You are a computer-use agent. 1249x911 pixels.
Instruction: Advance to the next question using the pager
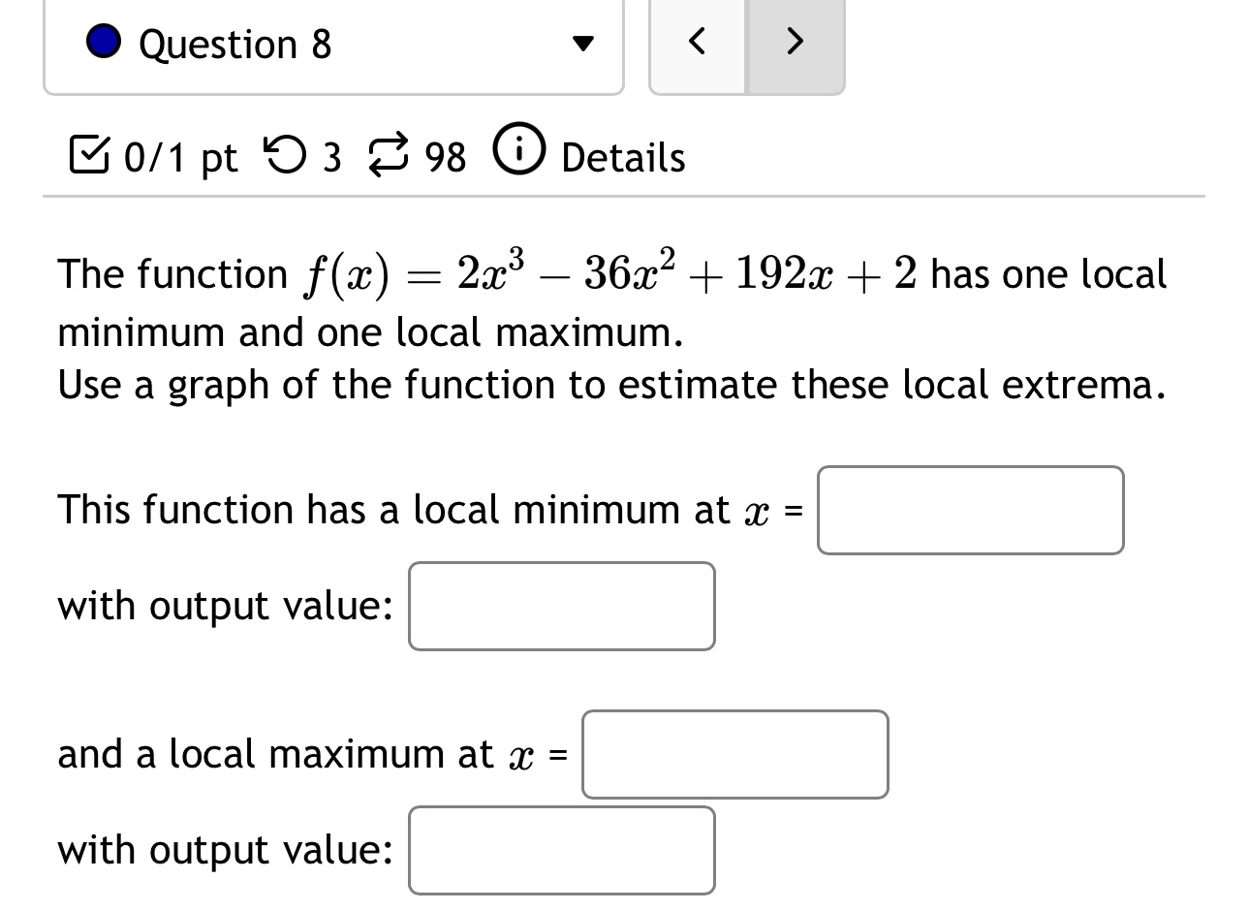tap(795, 42)
